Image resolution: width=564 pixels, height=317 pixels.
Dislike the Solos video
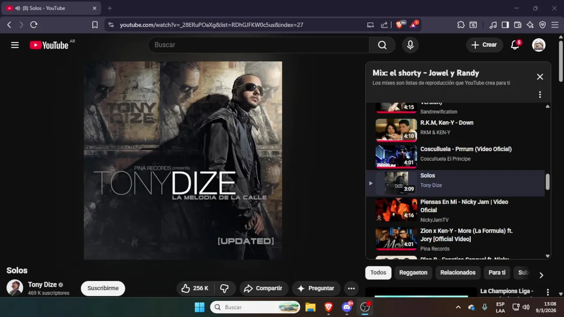(225, 288)
